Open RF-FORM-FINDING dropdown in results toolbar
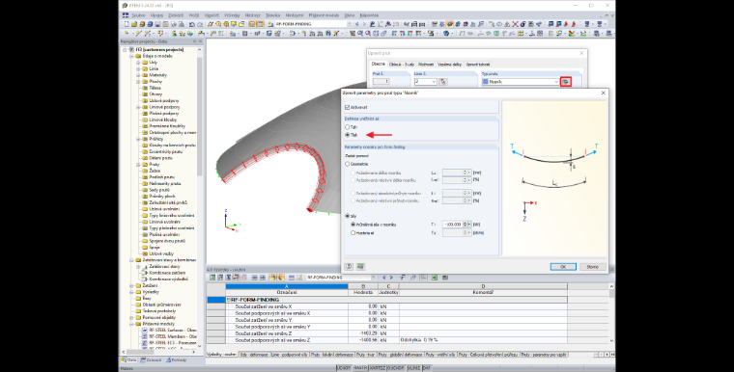This screenshot has width=734, height=372. click(373, 278)
